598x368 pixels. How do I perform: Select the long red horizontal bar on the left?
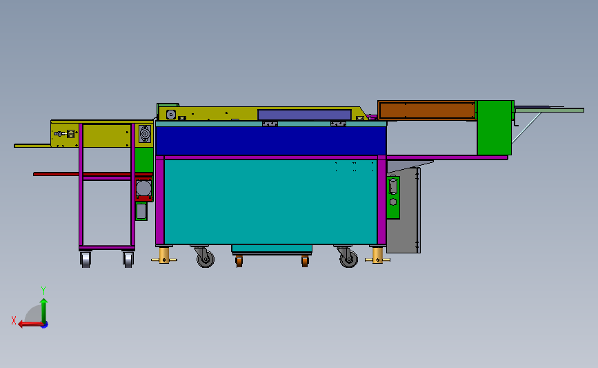[92, 174]
